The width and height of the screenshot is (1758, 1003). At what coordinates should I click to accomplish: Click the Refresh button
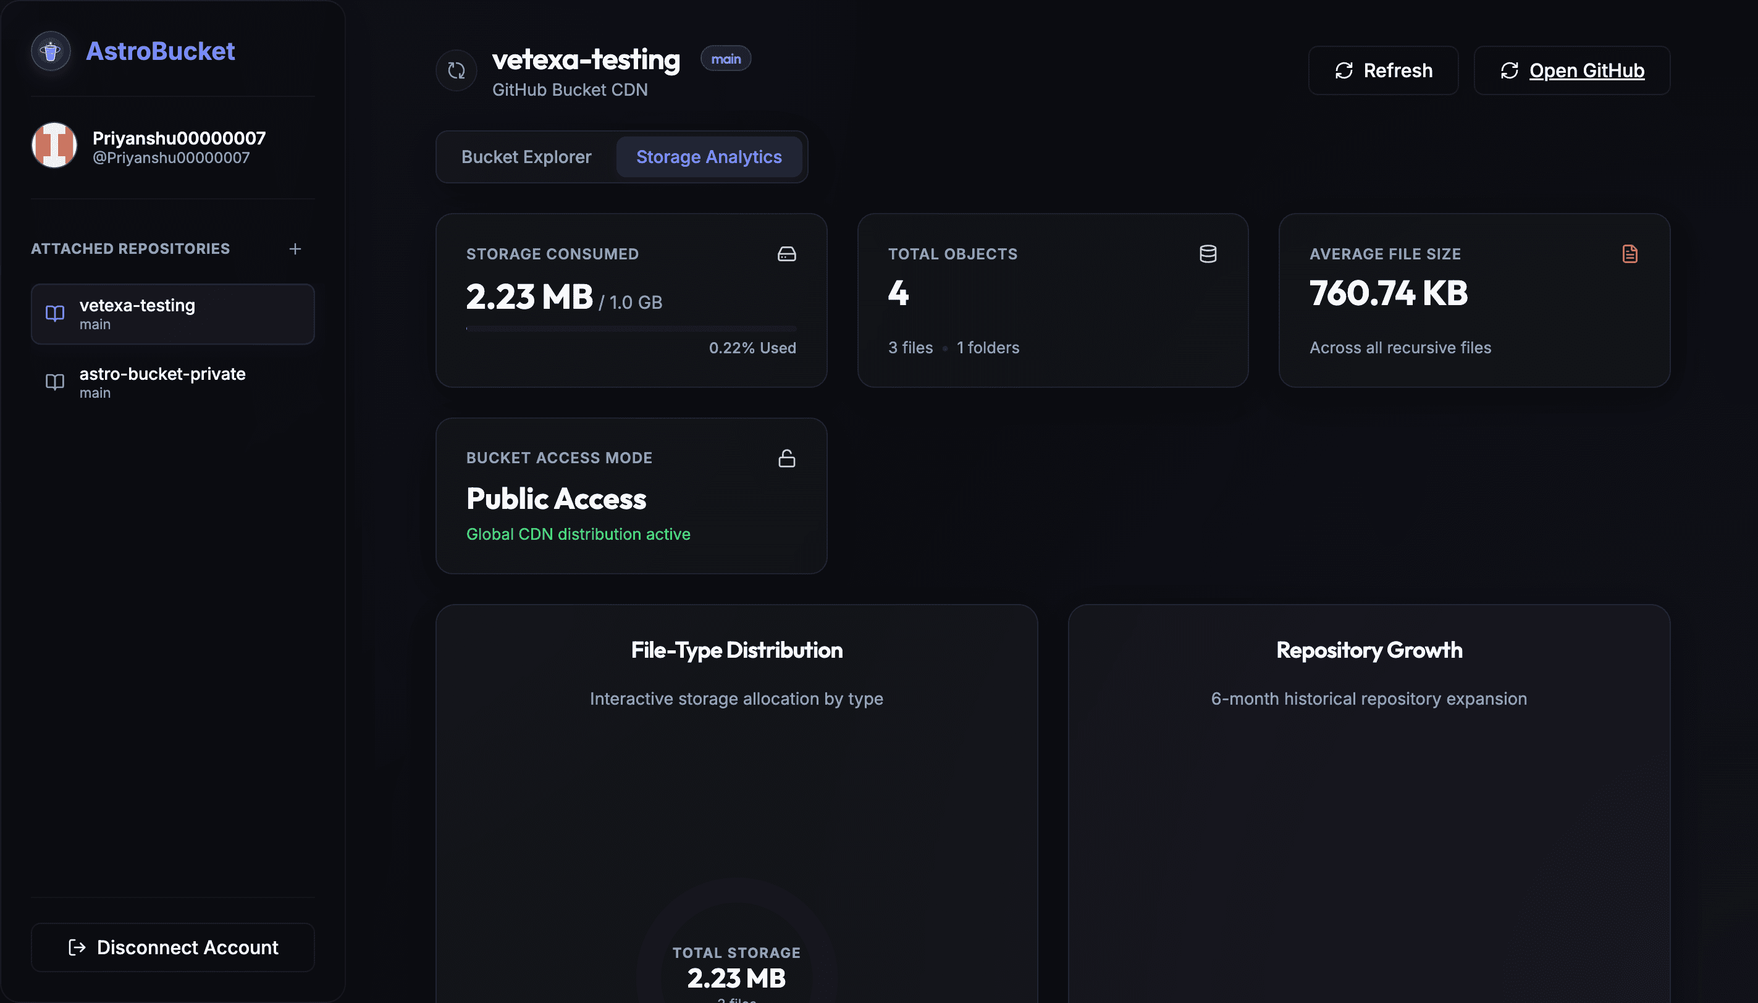click(x=1383, y=70)
